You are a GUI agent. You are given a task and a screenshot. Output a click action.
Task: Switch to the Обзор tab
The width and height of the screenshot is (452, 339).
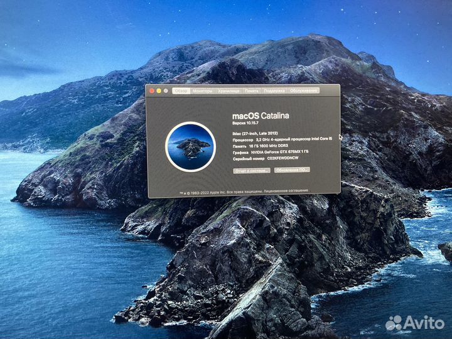181,91
